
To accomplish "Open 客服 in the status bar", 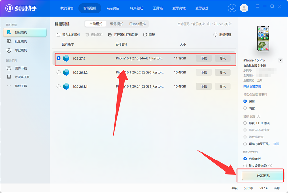I will [x=235, y=188].
